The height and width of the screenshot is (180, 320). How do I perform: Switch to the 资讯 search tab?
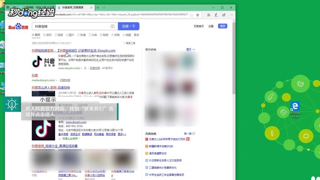coord(48,35)
